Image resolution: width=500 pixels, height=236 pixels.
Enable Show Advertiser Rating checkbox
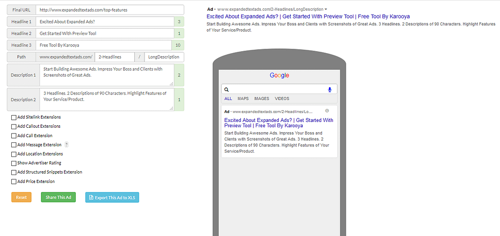[x=14, y=163]
